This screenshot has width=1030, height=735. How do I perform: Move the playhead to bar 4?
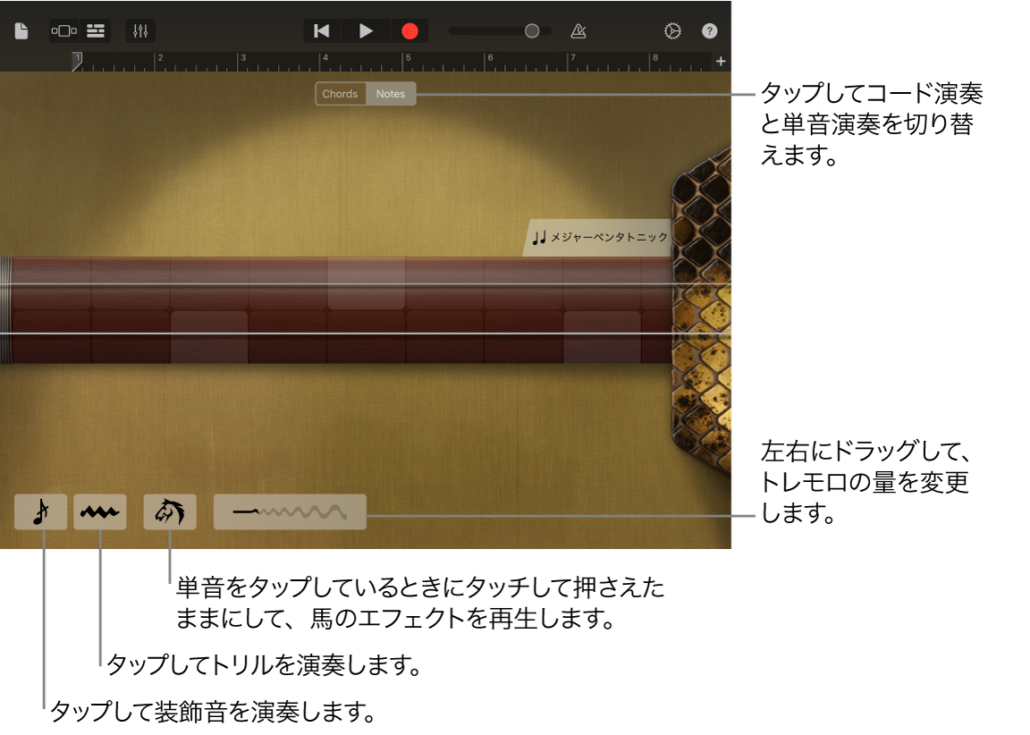pos(325,61)
